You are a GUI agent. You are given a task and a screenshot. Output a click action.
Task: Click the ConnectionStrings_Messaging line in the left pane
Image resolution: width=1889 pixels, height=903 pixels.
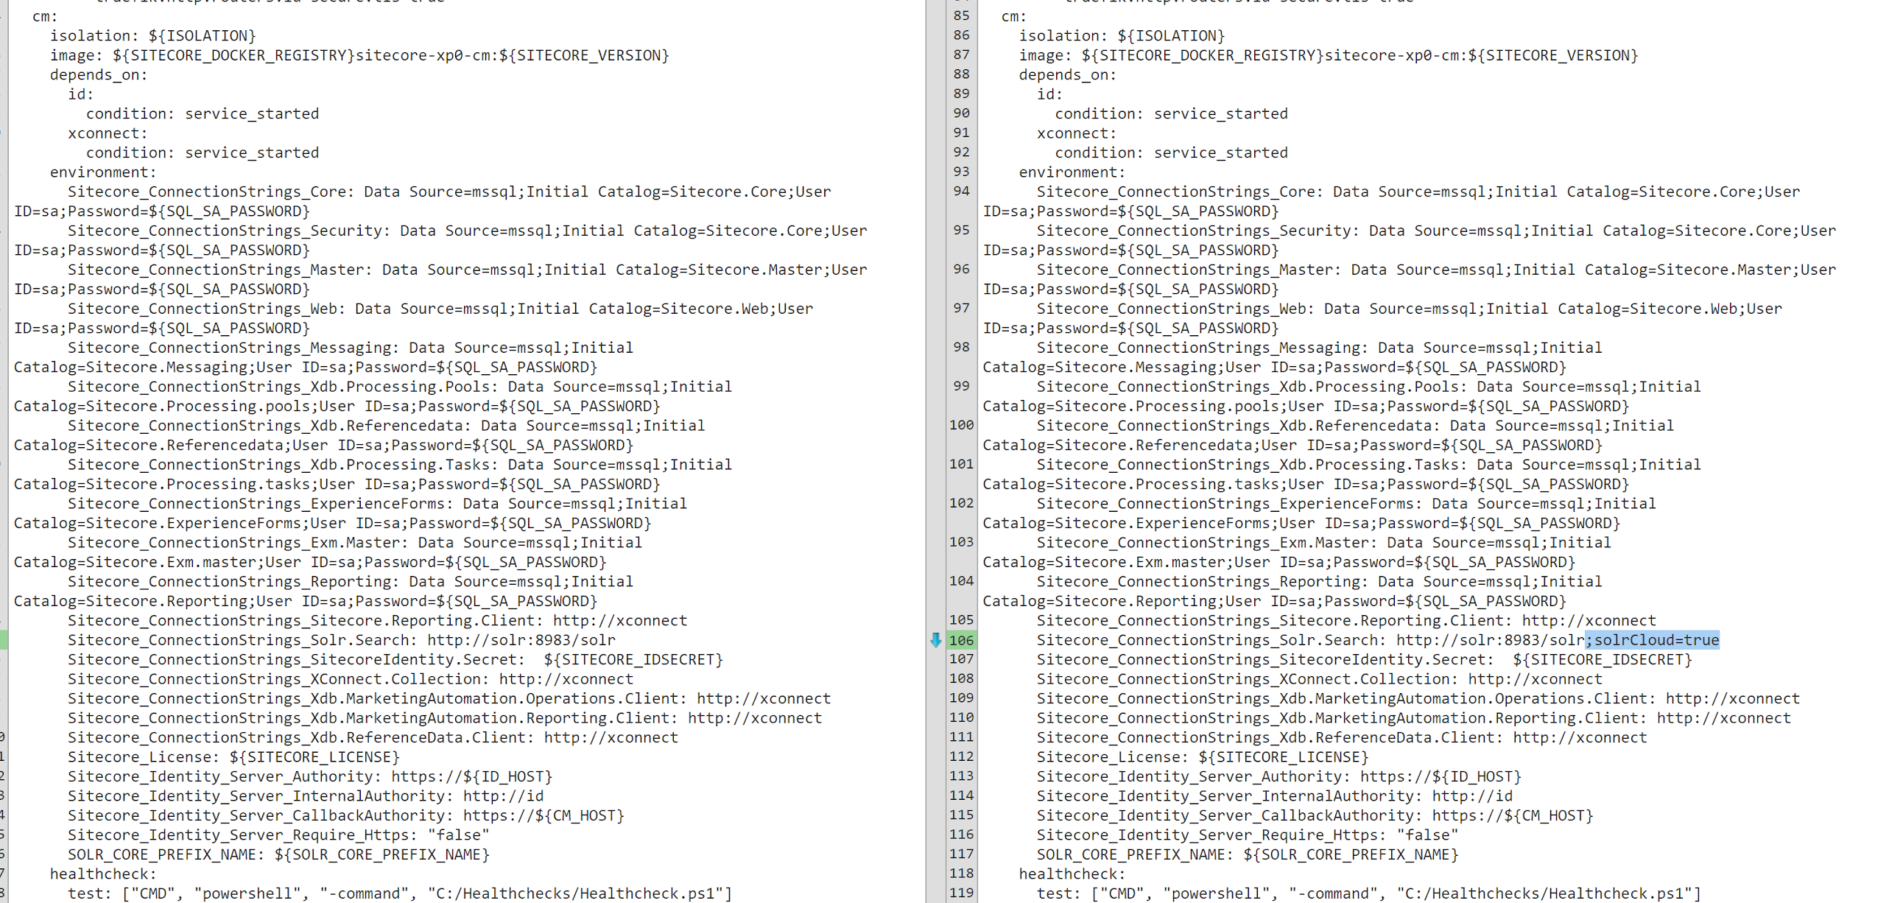tap(324, 357)
